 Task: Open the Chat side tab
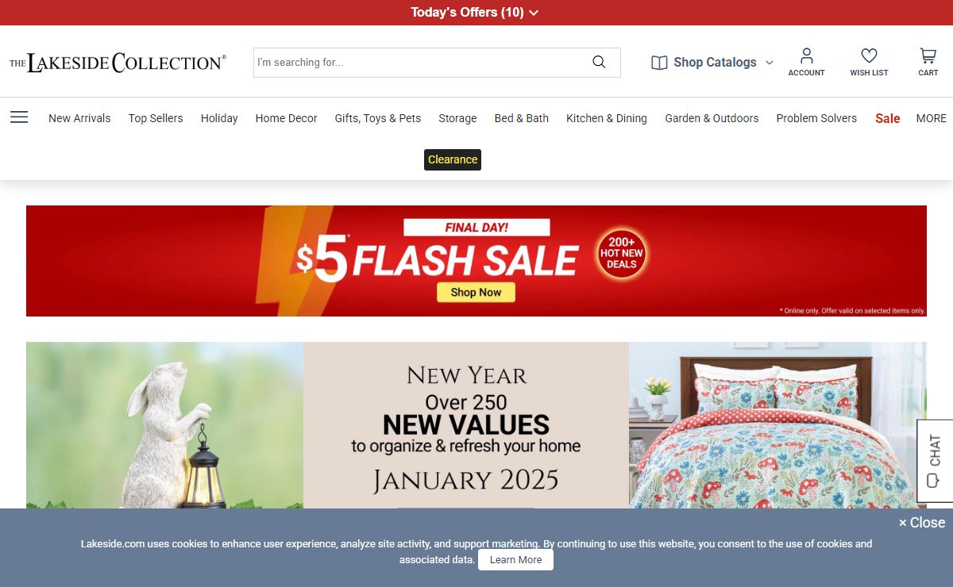point(935,461)
